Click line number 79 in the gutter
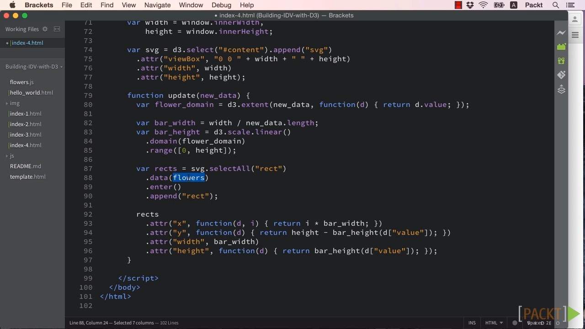This screenshot has height=329, width=585. 88,96
